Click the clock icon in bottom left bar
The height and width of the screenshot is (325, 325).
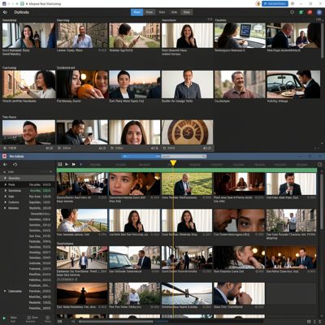click(29, 318)
